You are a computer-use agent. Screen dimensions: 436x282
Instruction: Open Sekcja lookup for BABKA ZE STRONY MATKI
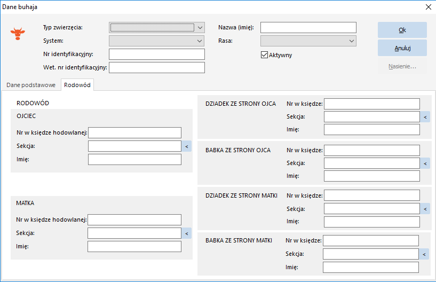pos(424,254)
